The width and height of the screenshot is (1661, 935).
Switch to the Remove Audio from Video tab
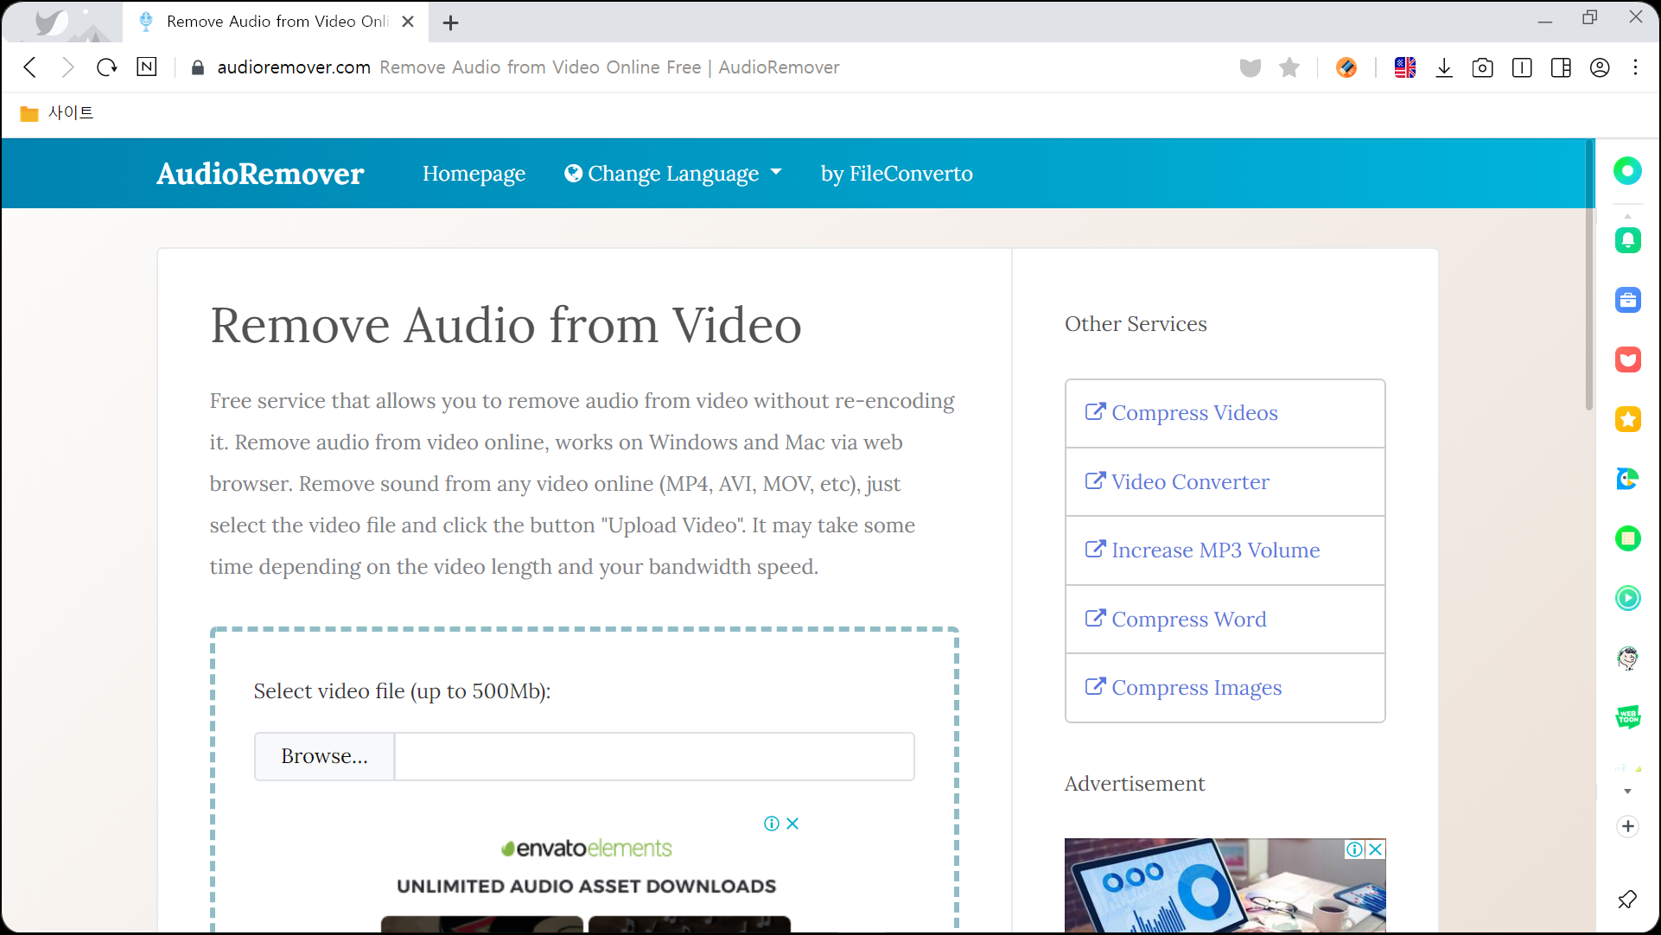pyautogui.click(x=268, y=22)
